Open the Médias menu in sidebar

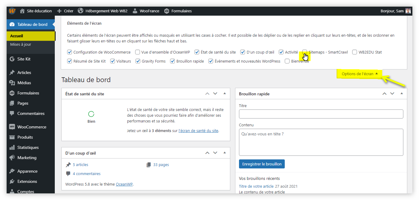pyautogui.click(x=24, y=83)
